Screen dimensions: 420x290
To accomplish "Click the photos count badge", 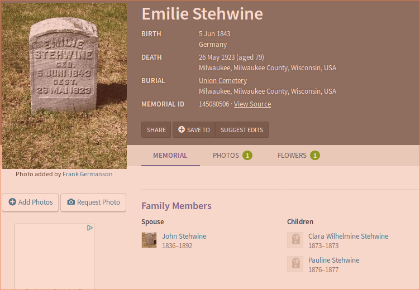I will tap(247, 156).
